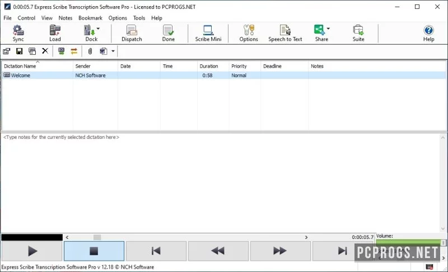Open the Bookmark menu
Screen dimensions: 448x272
point(90,18)
